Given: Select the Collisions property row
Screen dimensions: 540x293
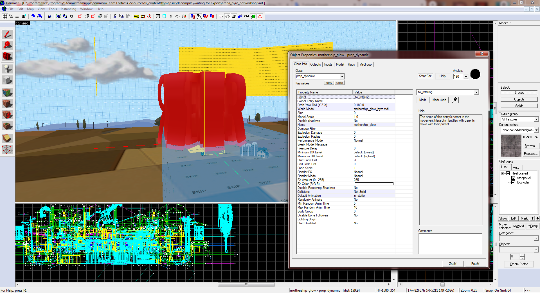Looking at the screenshot, I should [x=346, y=192].
